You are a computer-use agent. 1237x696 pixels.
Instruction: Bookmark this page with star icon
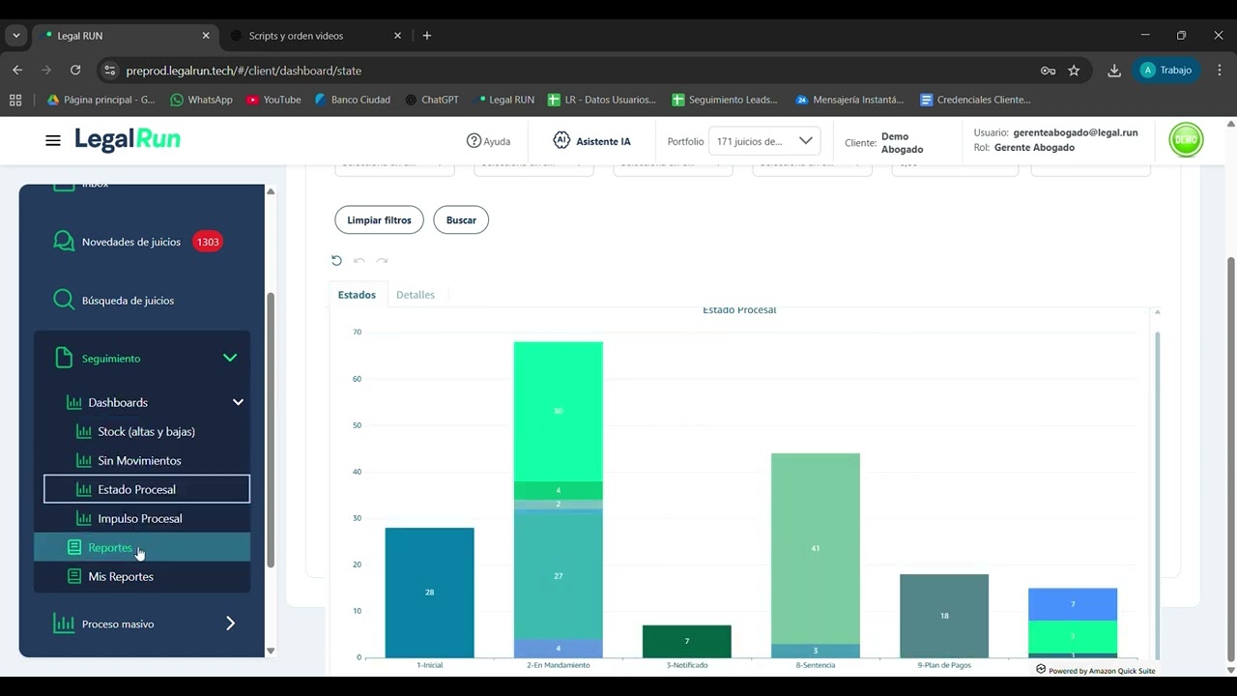tap(1074, 71)
